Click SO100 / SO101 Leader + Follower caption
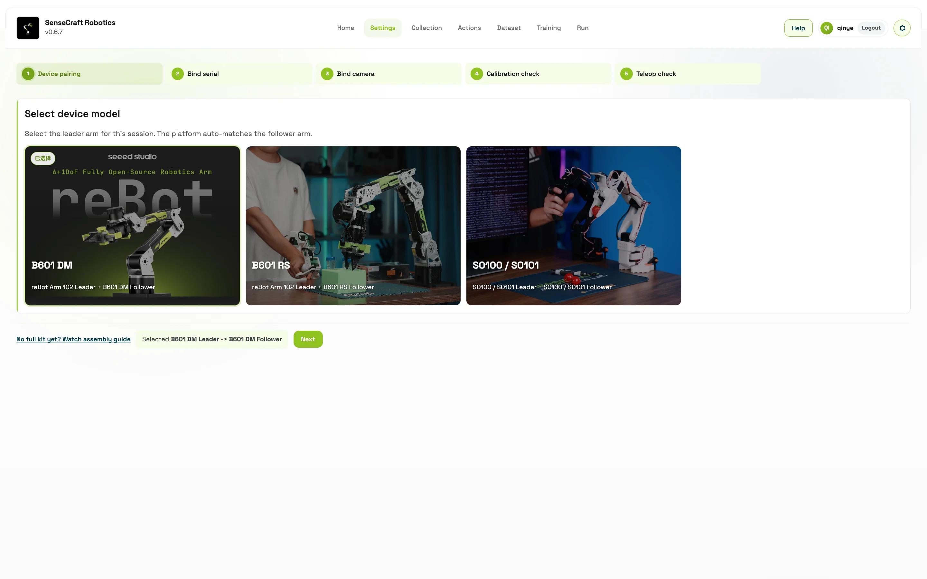The width and height of the screenshot is (927, 579). pos(542,287)
